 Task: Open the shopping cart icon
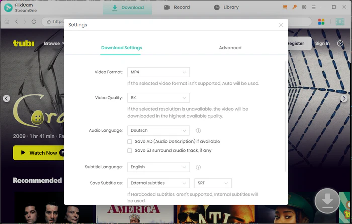click(x=285, y=7)
